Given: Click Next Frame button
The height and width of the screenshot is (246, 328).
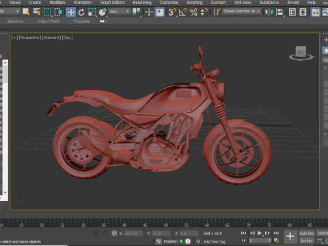Looking at the screenshot, I should click(267, 233).
